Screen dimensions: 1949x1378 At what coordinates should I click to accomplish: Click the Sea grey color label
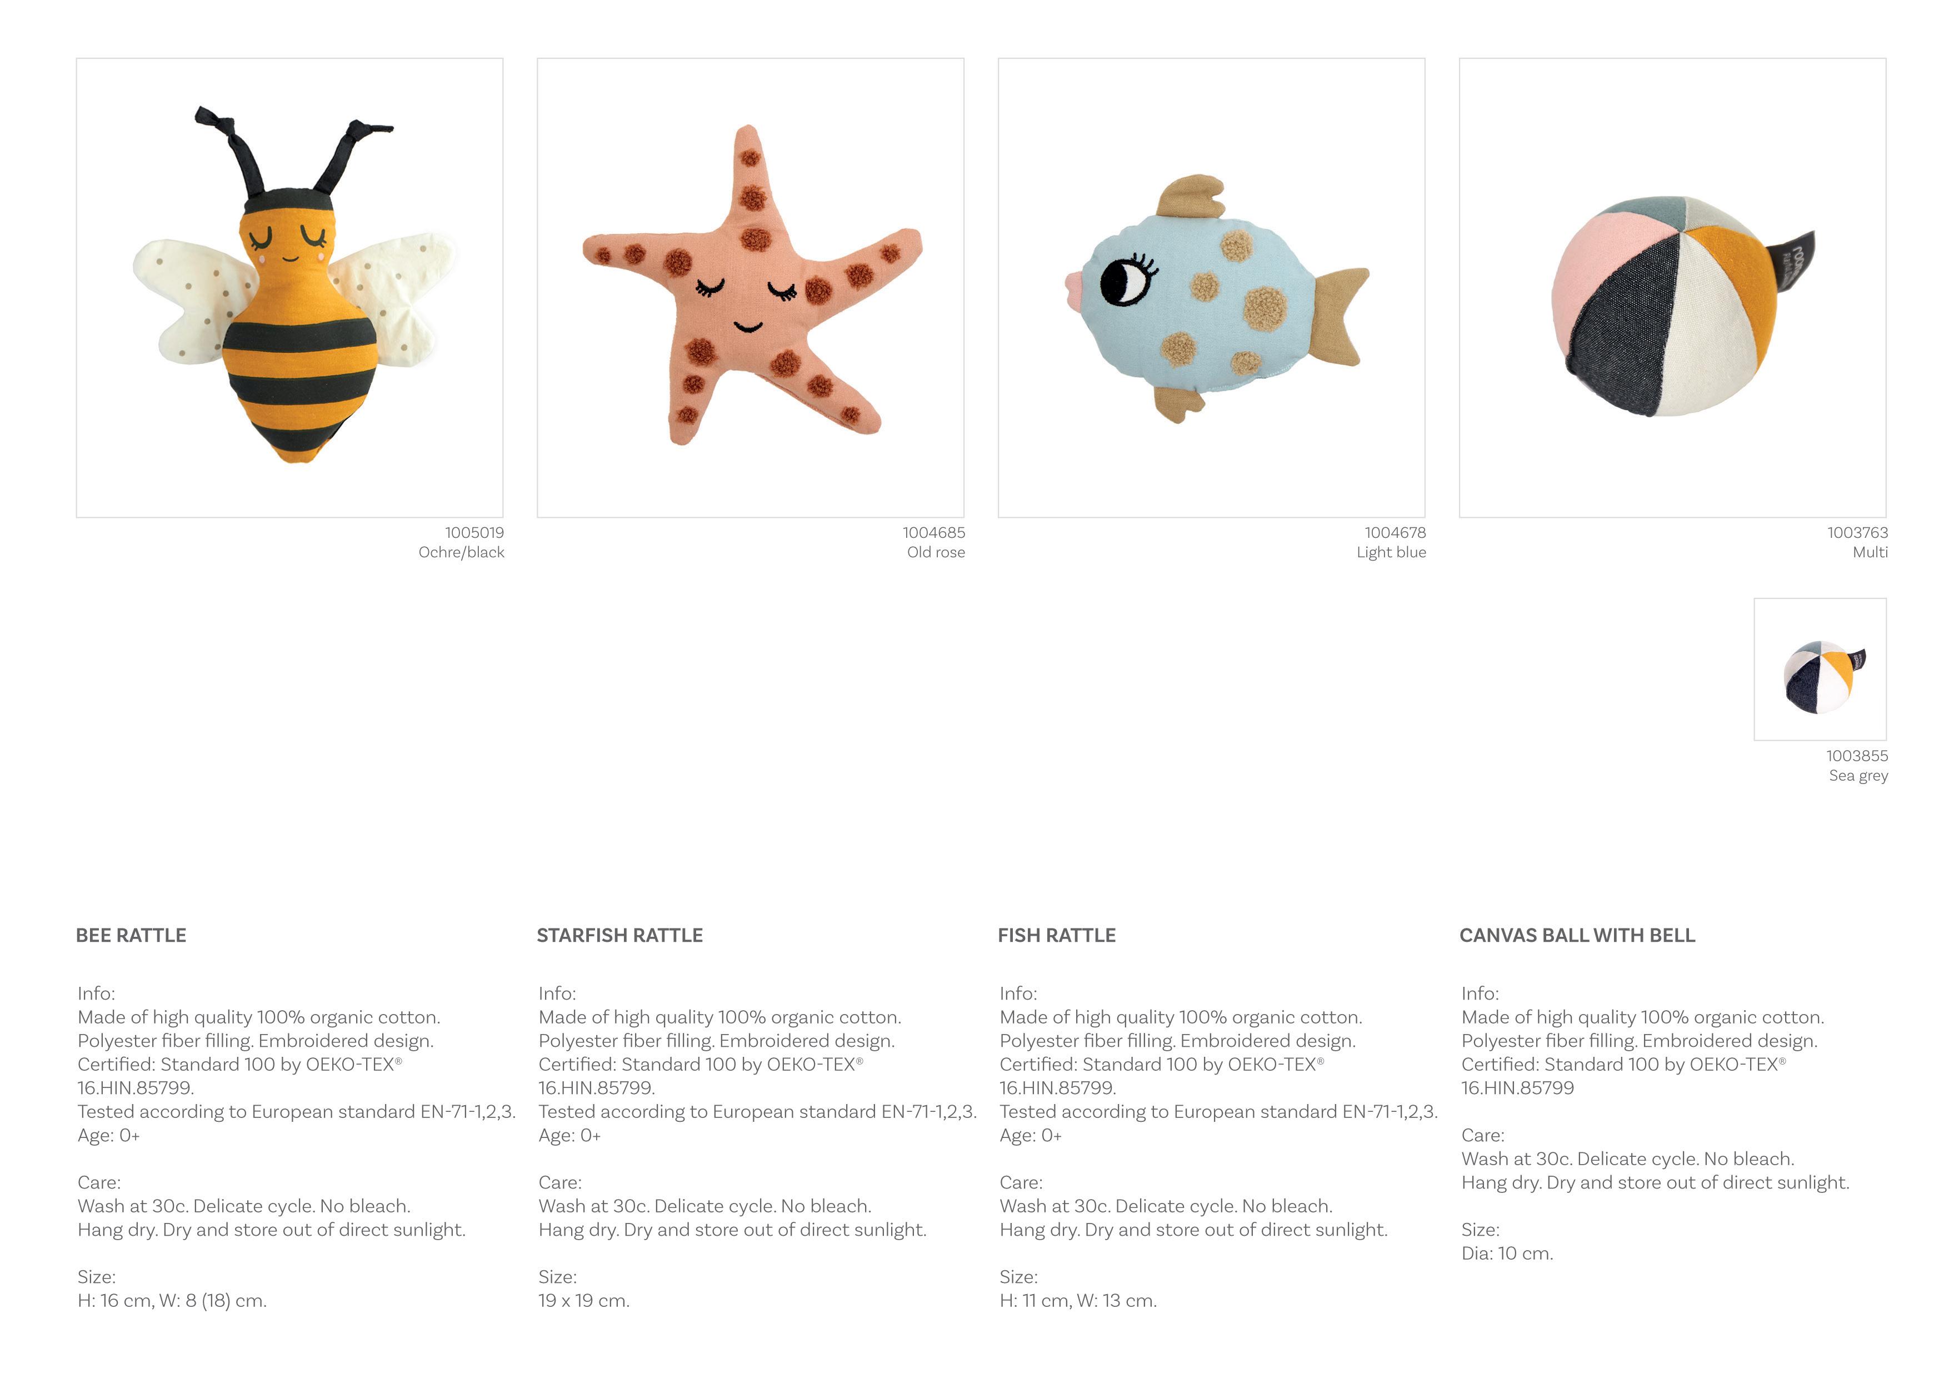(1858, 775)
